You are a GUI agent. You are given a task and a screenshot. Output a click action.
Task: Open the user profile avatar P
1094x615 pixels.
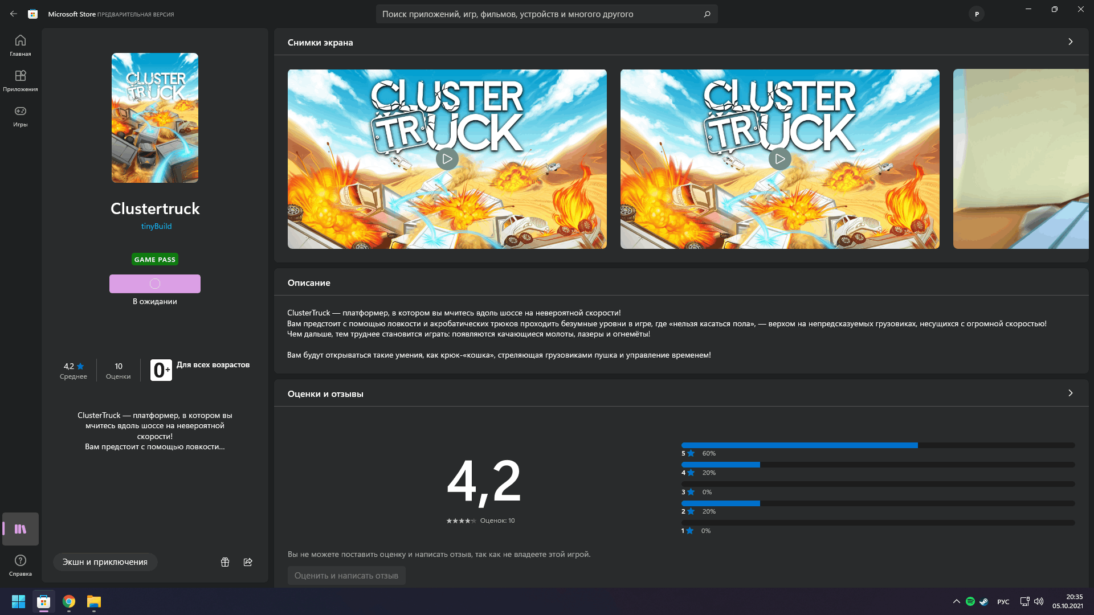pos(977,14)
